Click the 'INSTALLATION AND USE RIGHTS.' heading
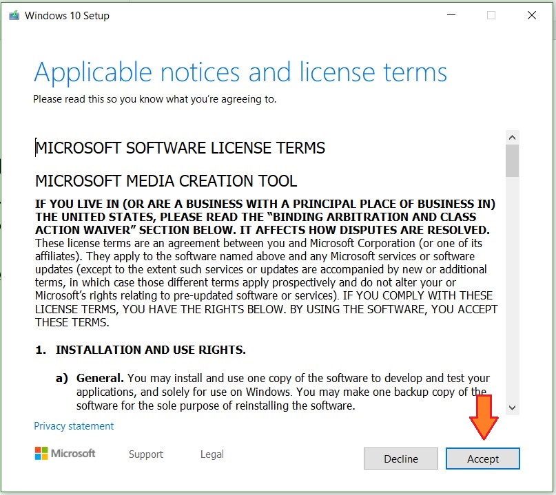Viewport: 556px width, 495px height. [x=151, y=350]
